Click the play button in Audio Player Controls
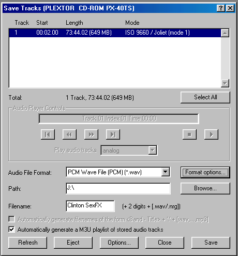This screenshot has width=238, height=256. pyautogui.click(x=211, y=134)
